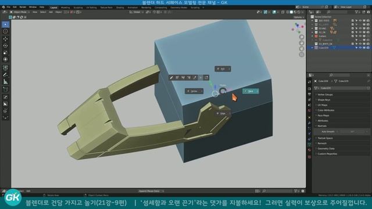Hide the 02-ING collection eye icon
The image size is (372, 209).
coord(360,28)
